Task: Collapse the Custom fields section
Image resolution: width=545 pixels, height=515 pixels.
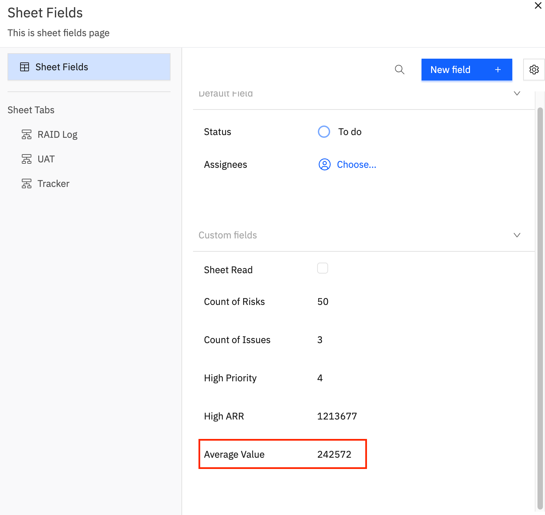Action: [x=517, y=235]
